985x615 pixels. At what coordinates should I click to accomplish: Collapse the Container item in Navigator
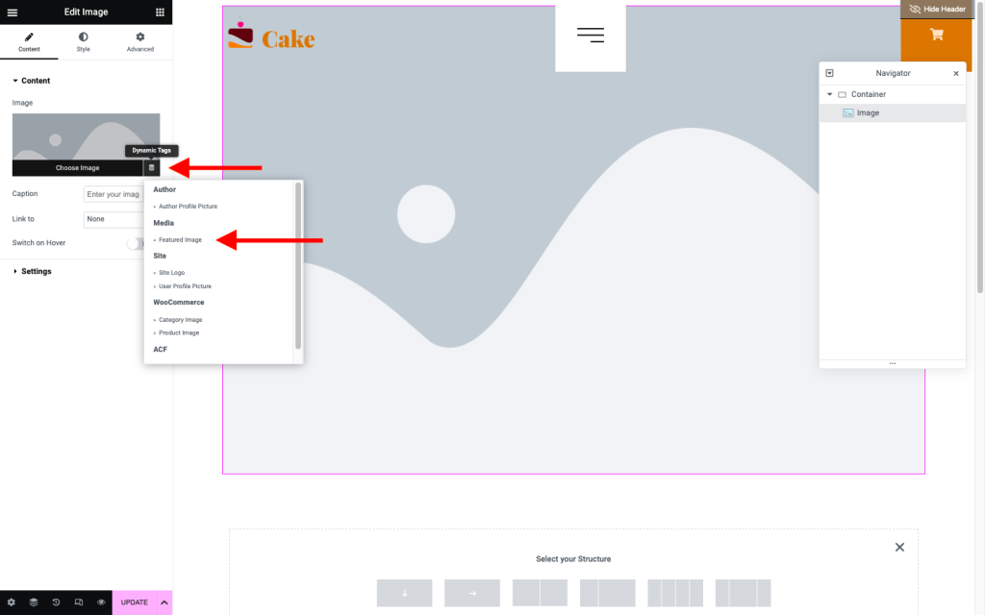(x=829, y=94)
